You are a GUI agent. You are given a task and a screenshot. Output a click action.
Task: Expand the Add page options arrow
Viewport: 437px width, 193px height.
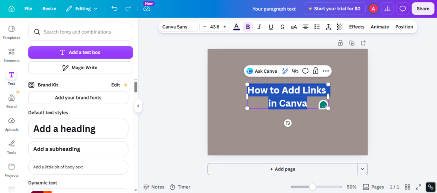[362, 169]
